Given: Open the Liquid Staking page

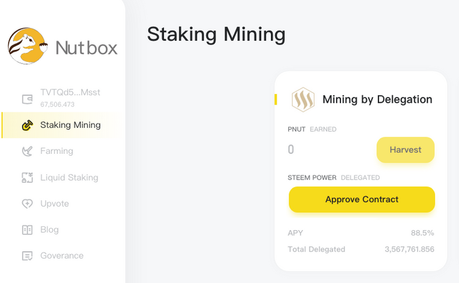Looking at the screenshot, I should (69, 178).
